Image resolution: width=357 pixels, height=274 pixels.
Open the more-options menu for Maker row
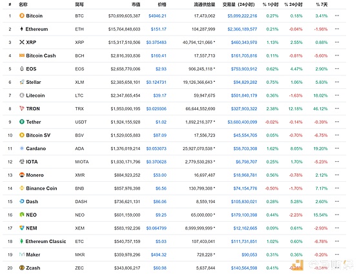337,254
